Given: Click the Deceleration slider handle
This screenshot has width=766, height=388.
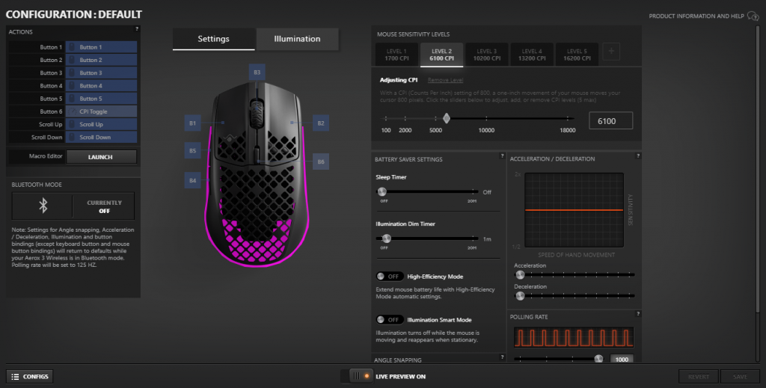Looking at the screenshot, I should tap(521, 296).
